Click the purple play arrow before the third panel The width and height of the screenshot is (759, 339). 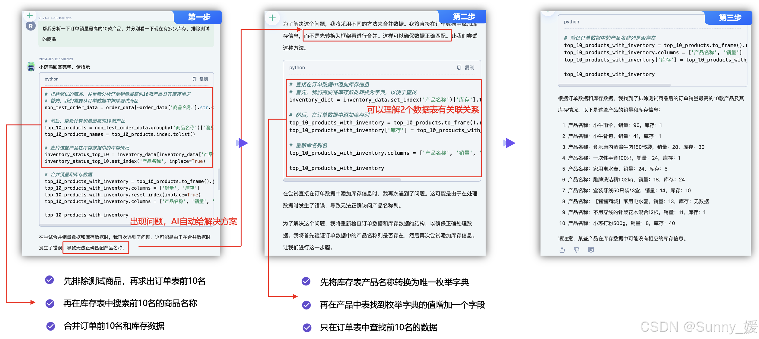(509, 144)
